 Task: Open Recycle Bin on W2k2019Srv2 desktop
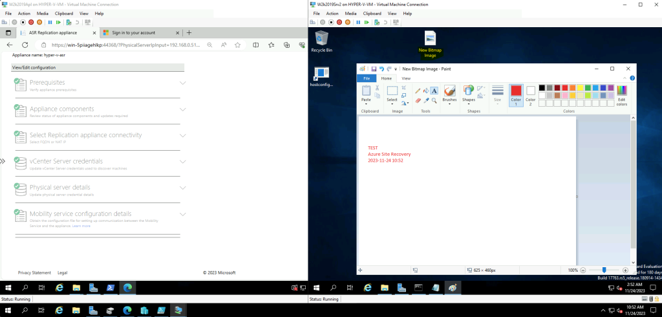321,41
